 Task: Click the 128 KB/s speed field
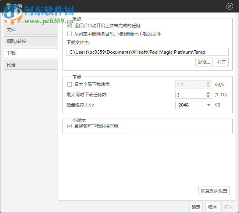pyautogui.click(x=190, y=84)
